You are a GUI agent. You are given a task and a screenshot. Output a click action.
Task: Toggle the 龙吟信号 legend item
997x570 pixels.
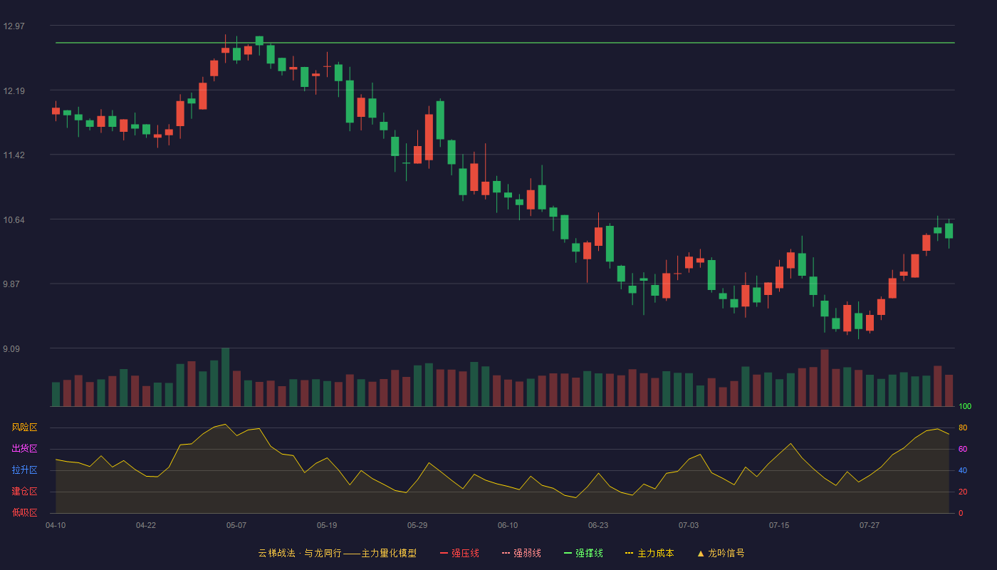721,553
